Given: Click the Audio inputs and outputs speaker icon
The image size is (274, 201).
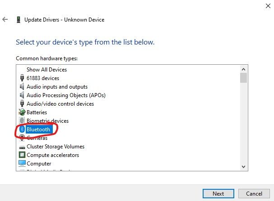Looking at the screenshot, I should click(x=22, y=86).
